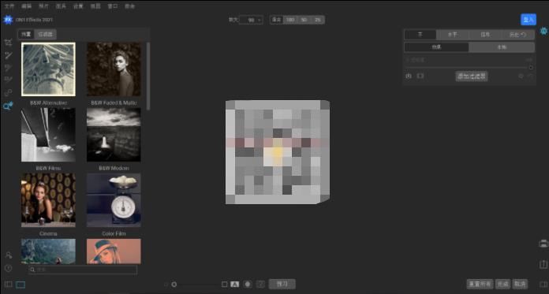Click the ON1 Effects 2021 logo
Screen dimensions: 549x294
pos(8,20)
